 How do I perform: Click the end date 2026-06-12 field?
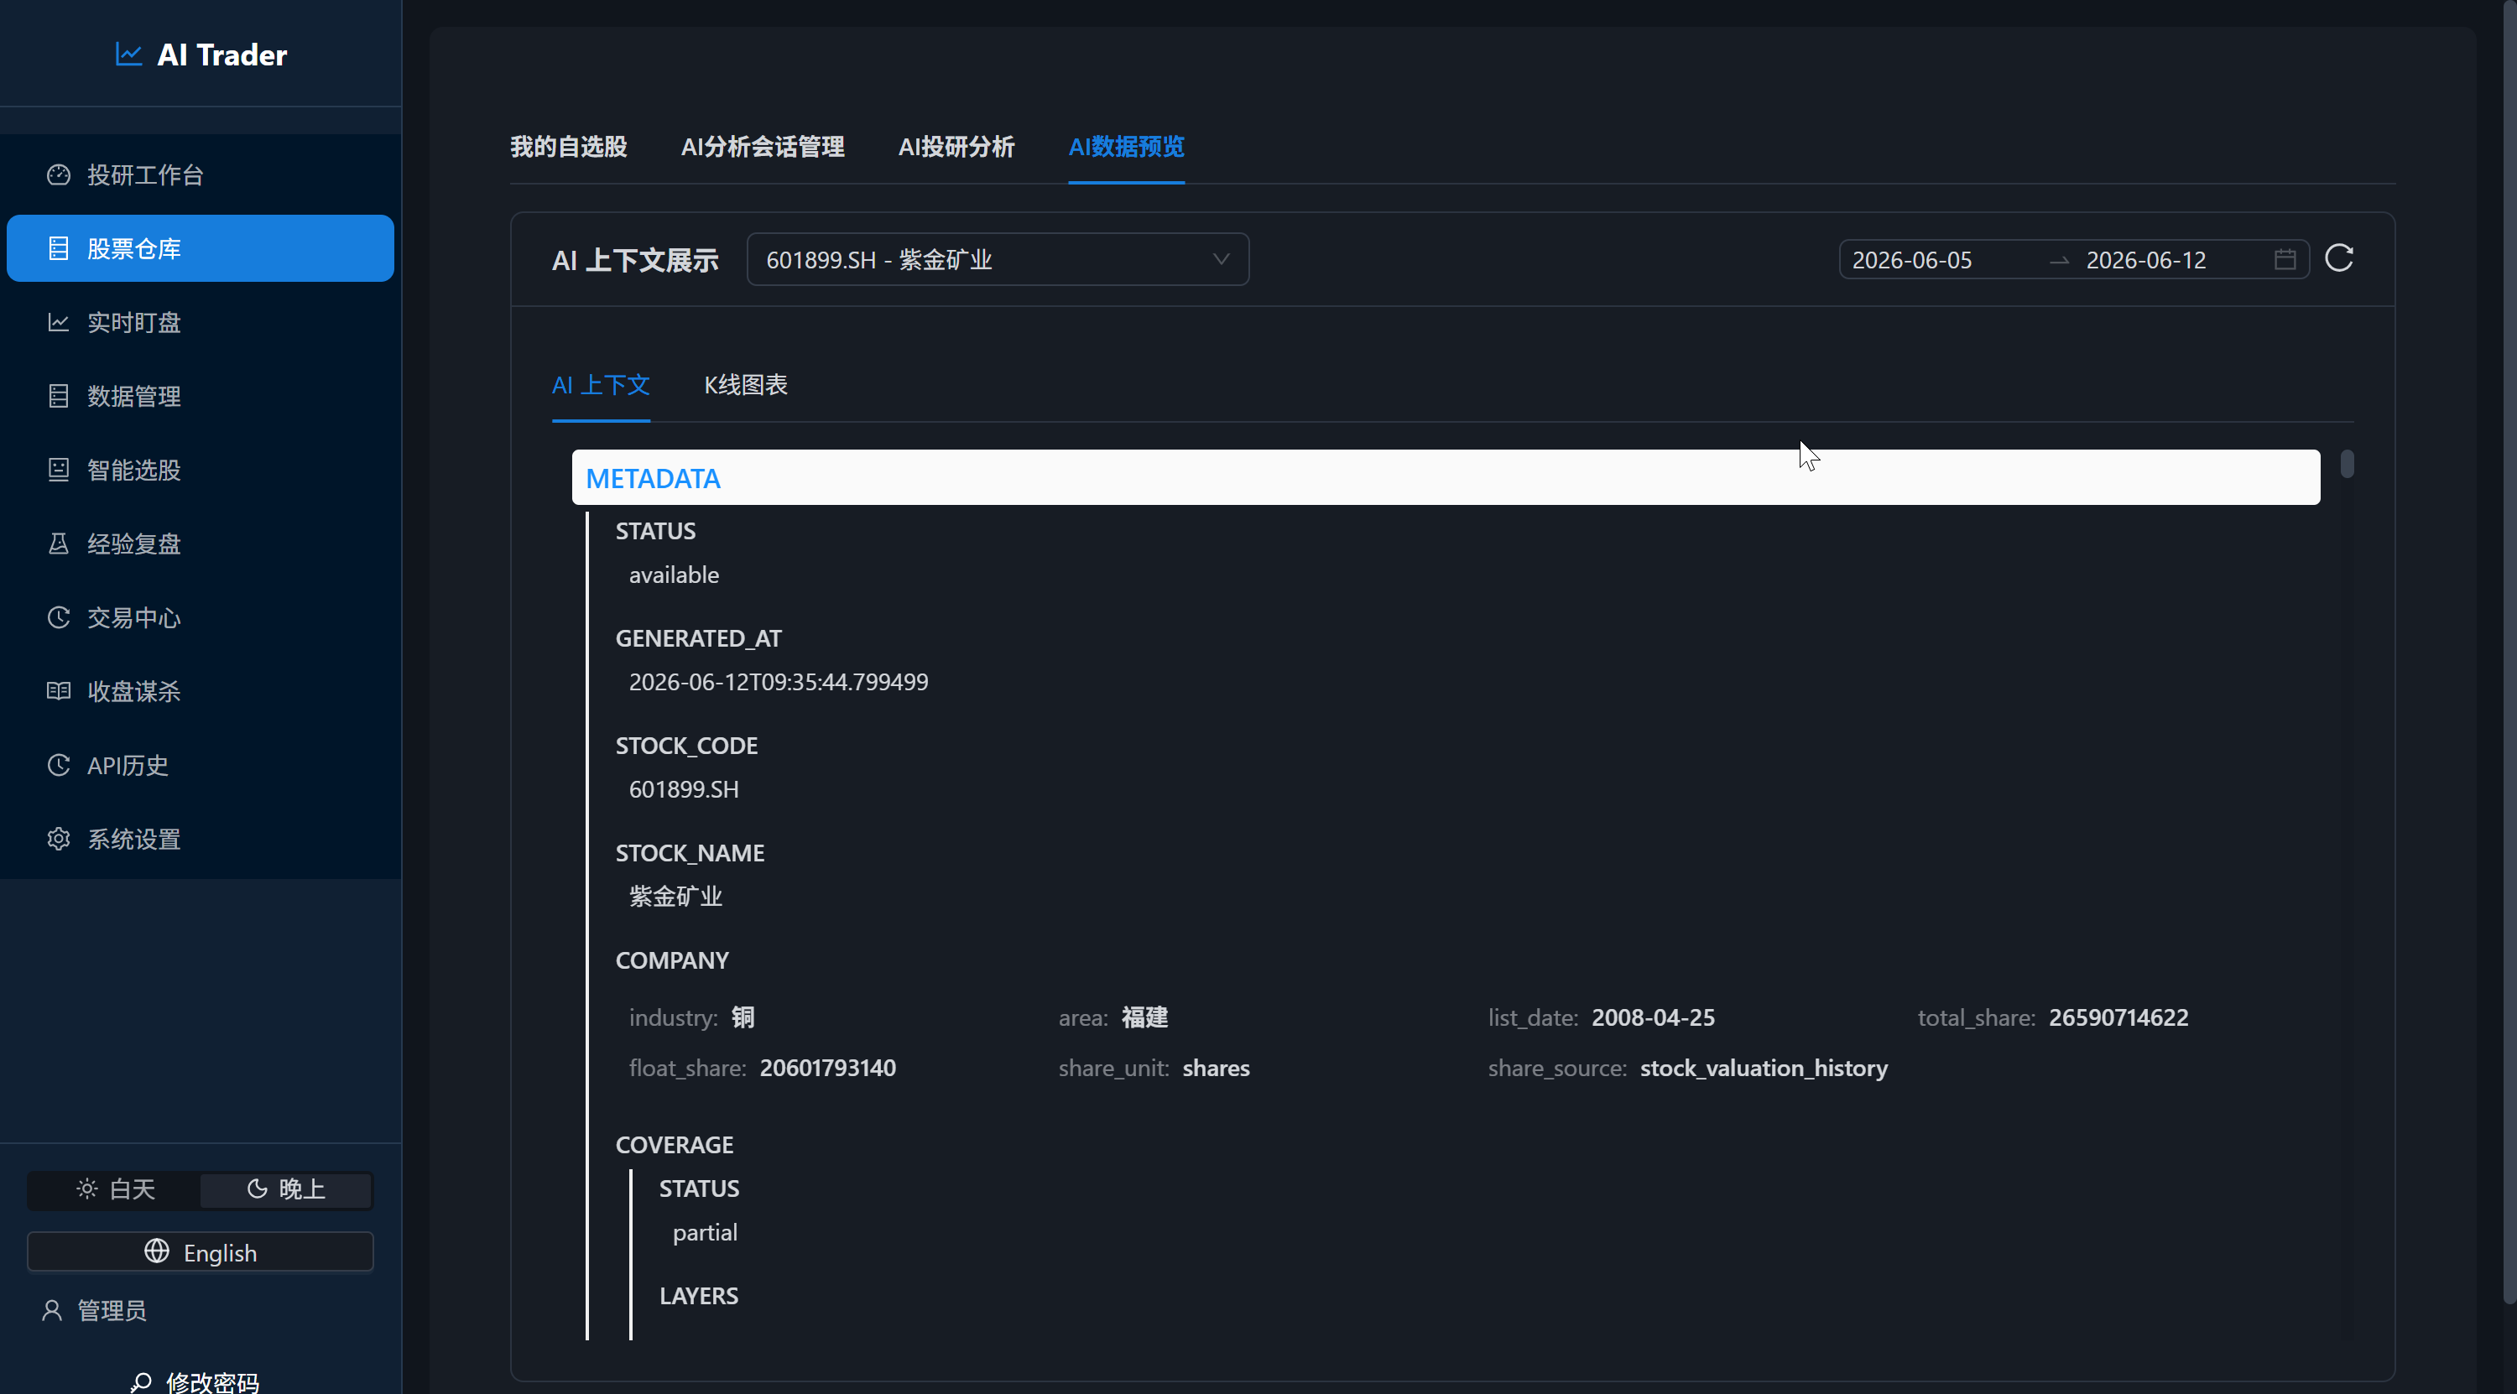(2145, 260)
